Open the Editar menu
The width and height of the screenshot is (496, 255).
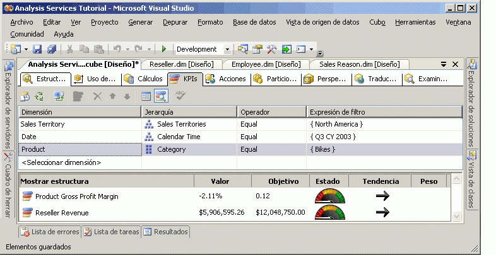[52, 22]
